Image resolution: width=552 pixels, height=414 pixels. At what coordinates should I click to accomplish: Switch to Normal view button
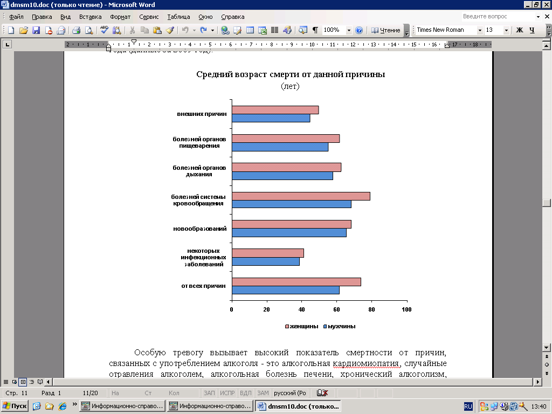5,382
